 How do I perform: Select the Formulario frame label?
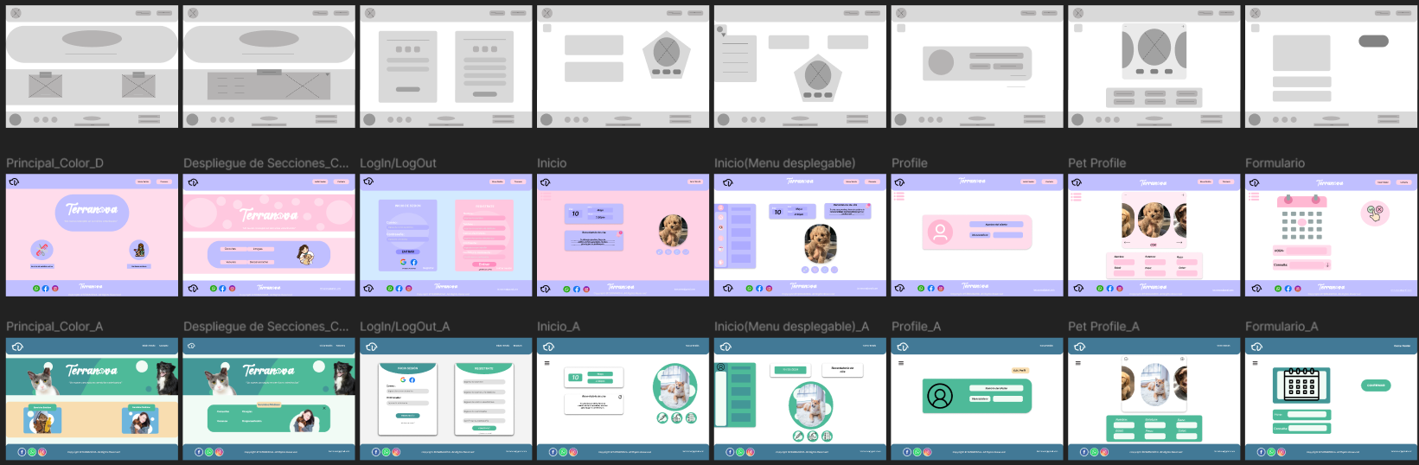[1275, 163]
